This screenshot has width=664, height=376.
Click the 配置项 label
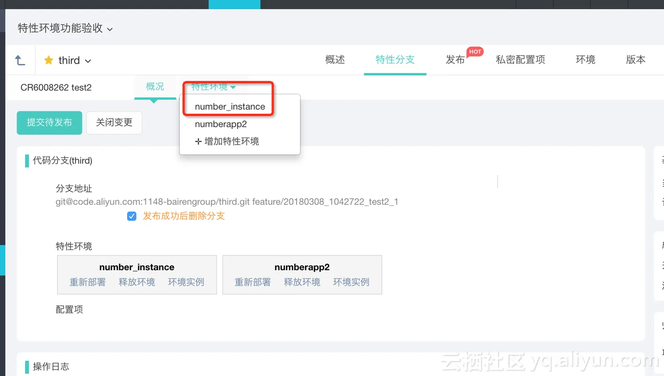click(x=69, y=310)
